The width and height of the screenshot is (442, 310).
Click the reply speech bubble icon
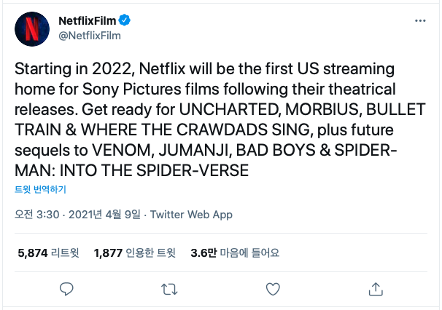(x=66, y=289)
